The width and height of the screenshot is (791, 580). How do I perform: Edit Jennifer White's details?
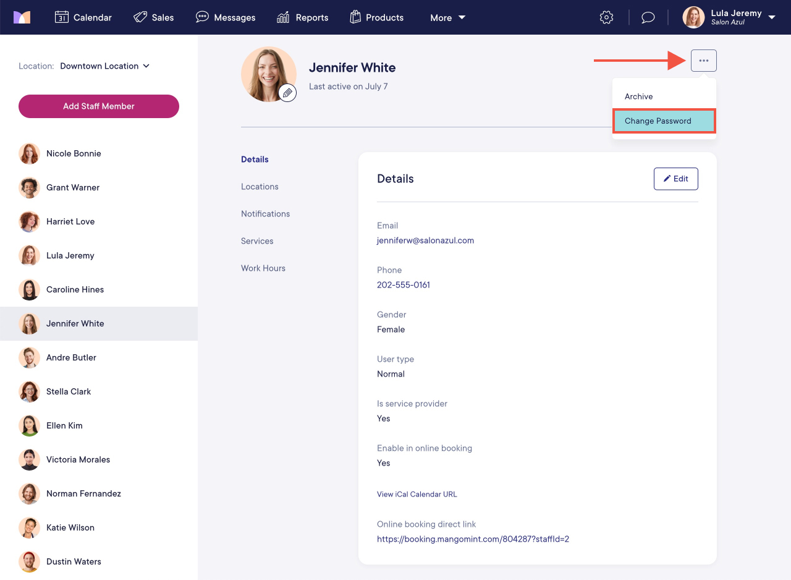675,178
